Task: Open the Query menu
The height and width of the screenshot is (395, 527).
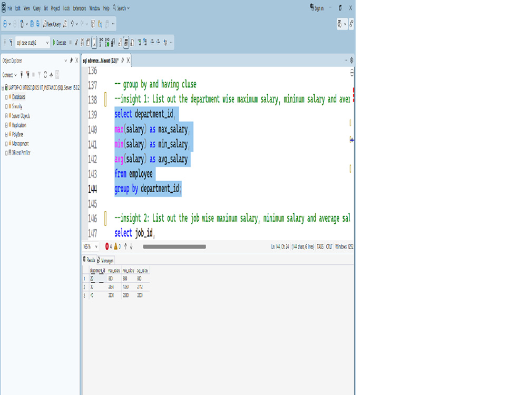Action: (37, 8)
